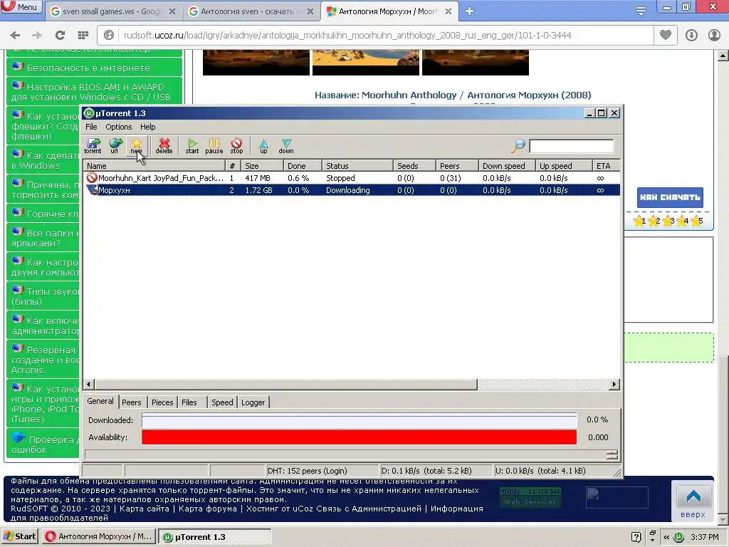Rate the page with the first star
This screenshot has height=547, width=729.
640,221
